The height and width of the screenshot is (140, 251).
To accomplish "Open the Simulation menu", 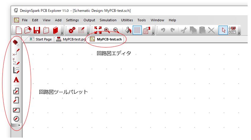I will point(108,20).
